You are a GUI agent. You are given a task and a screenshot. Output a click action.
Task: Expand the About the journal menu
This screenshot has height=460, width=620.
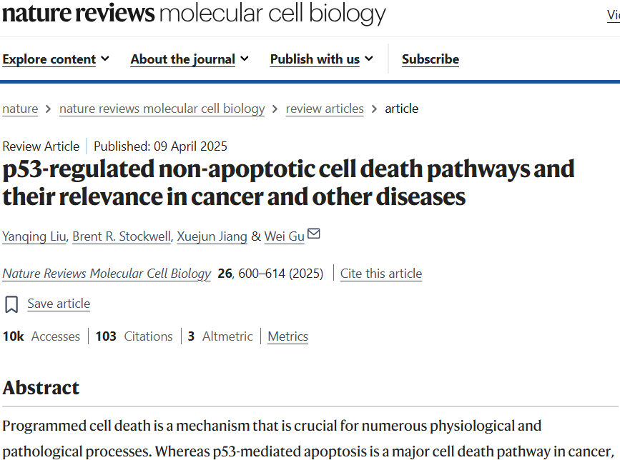point(190,59)
